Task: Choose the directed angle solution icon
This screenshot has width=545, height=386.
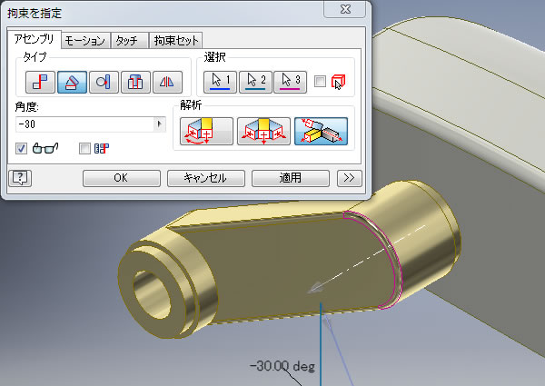Action: click(x=206, y=131)
